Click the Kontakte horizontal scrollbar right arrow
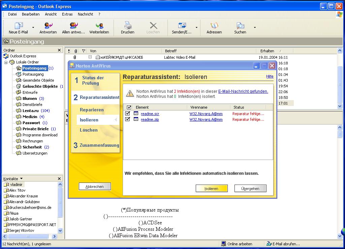345x249 pixels. coord(54,236)
